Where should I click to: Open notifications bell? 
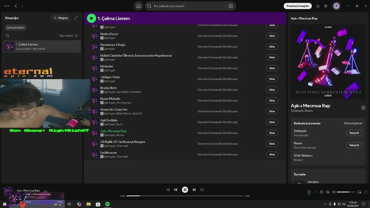318,6
